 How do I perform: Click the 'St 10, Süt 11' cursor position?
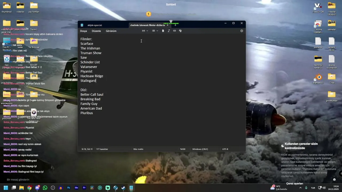[87, 149]
